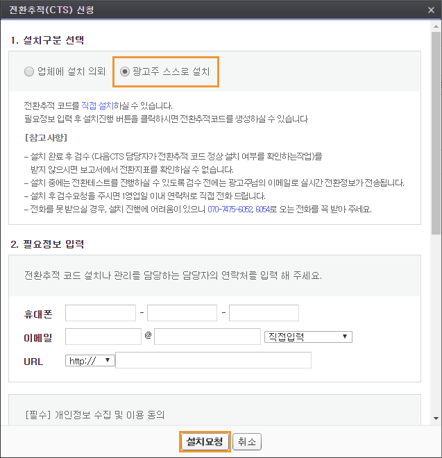
Task: Click the first 휴대폰 number field
Action: tap(101, 313)
